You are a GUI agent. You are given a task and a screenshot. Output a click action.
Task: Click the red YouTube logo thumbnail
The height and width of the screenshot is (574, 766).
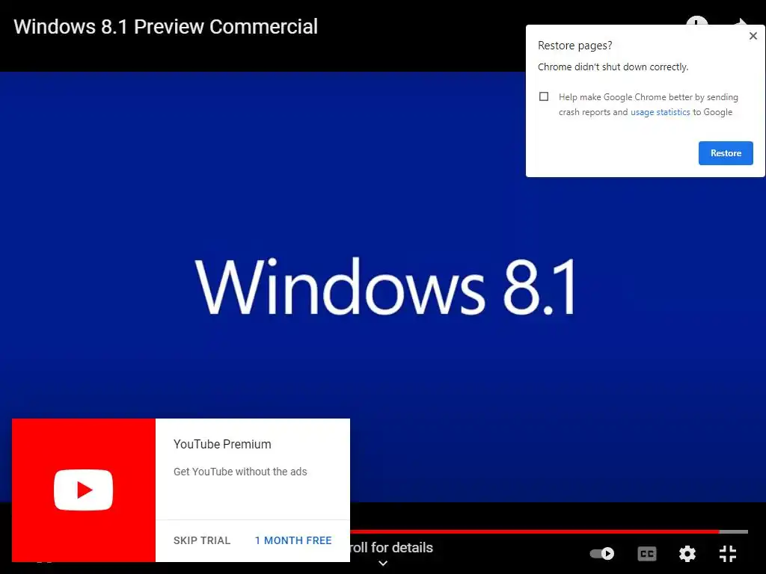[x=84, y=490]
